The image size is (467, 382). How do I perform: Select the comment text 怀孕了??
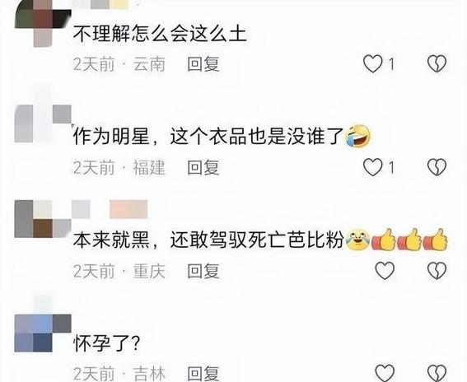(106, 343)
